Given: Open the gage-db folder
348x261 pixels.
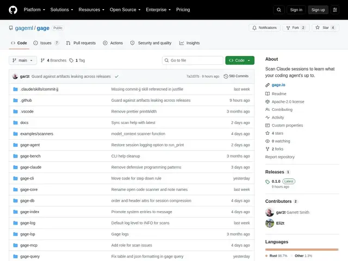Looking at the screenshot, I should point(27,201).
